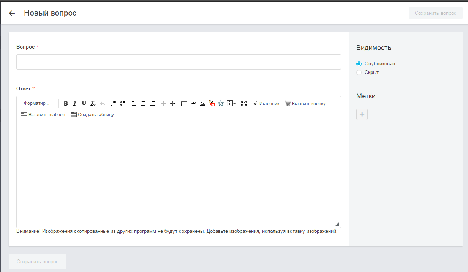Center-align the answer text

(143, 103)
